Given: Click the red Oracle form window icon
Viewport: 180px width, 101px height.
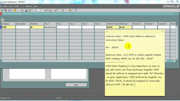Looking at the screenshot, I should click(x=1, y=14).
